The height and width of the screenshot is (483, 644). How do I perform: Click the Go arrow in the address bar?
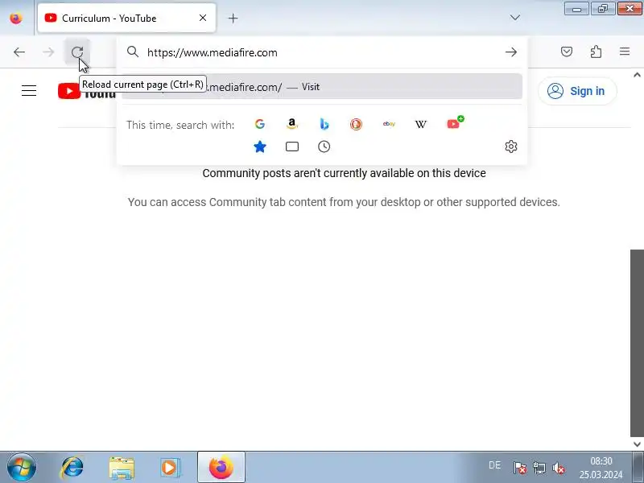tap(511, 52)
